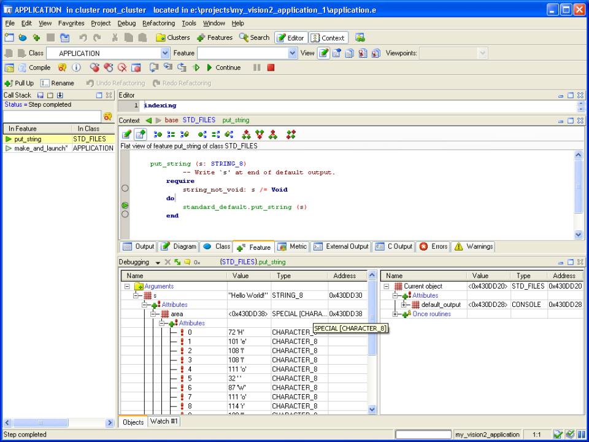Open the Class dropdown showing APPLICATION
Image resolution: width=589 pixels, height=442 pixels.
[164, 53]
